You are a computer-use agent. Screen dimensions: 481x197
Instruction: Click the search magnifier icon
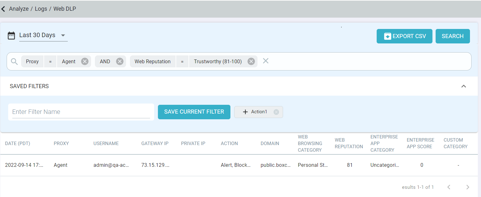point(14,62)
